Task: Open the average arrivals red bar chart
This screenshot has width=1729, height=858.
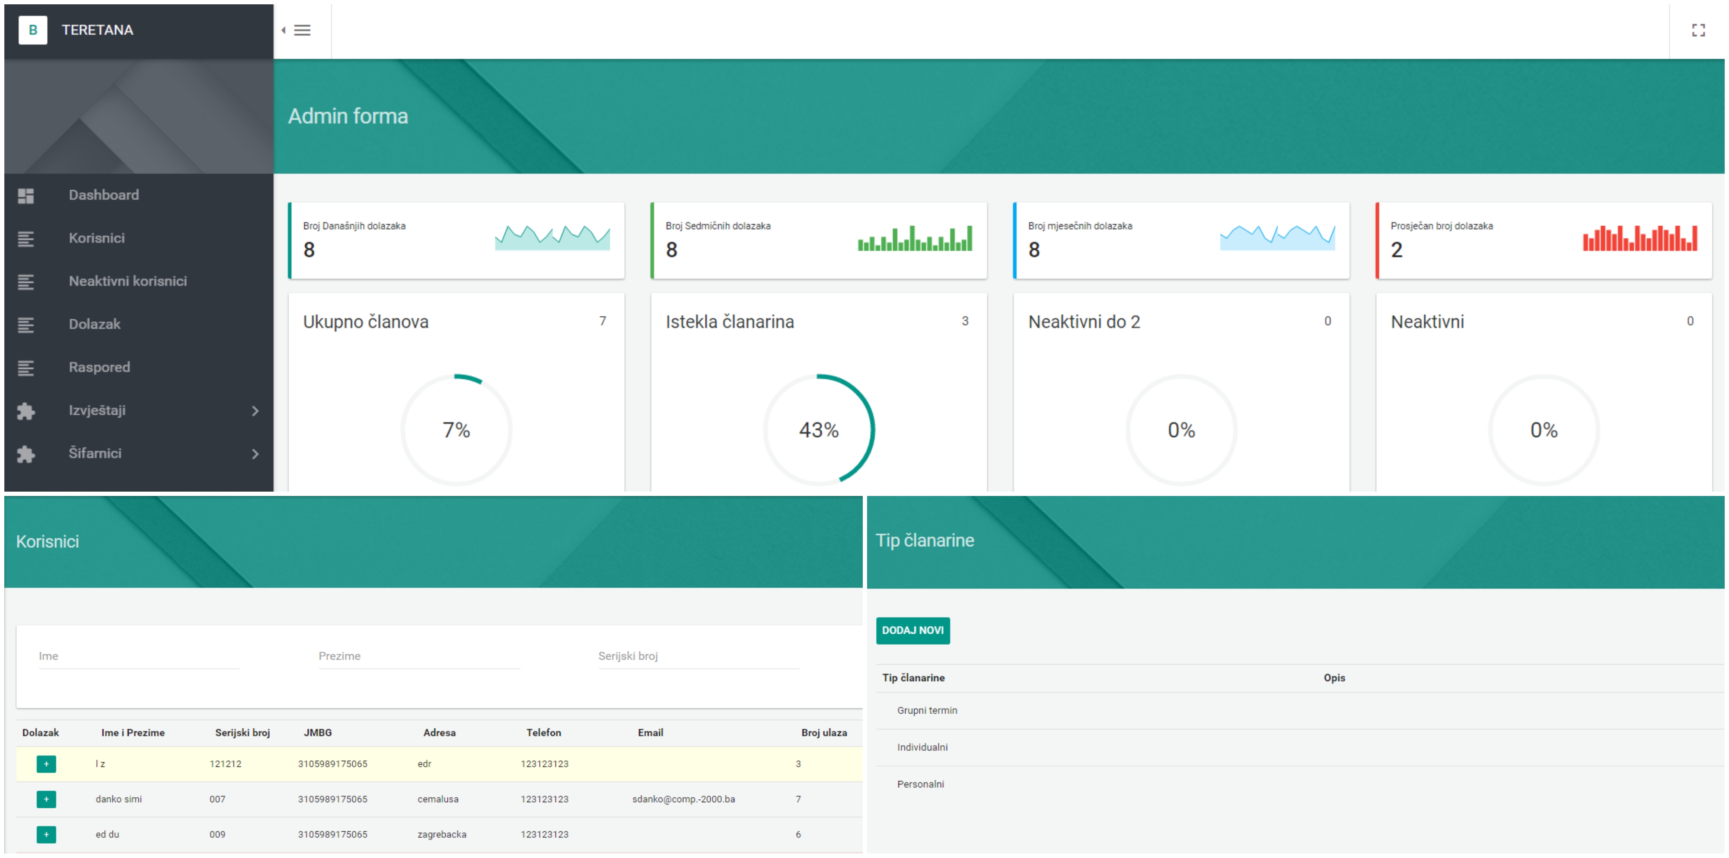Action: (1640, 238)
